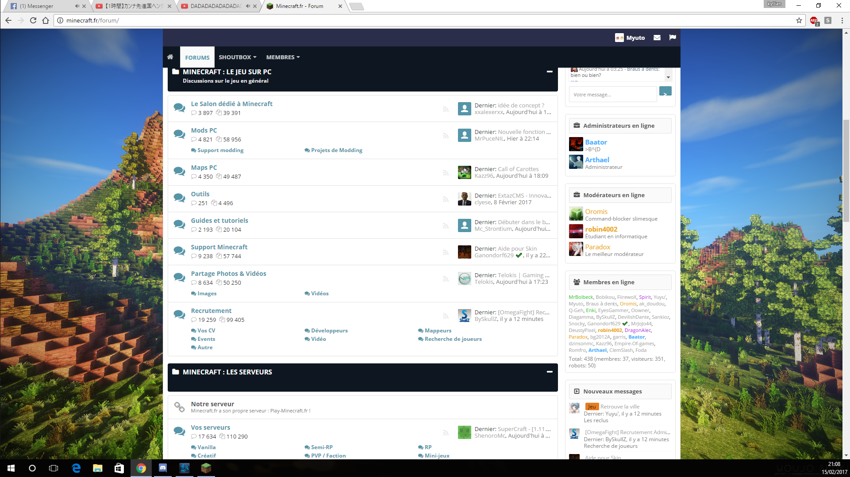
Task: Switch to DADADADADADADA browser tab
Action: (x=219, y=6)
